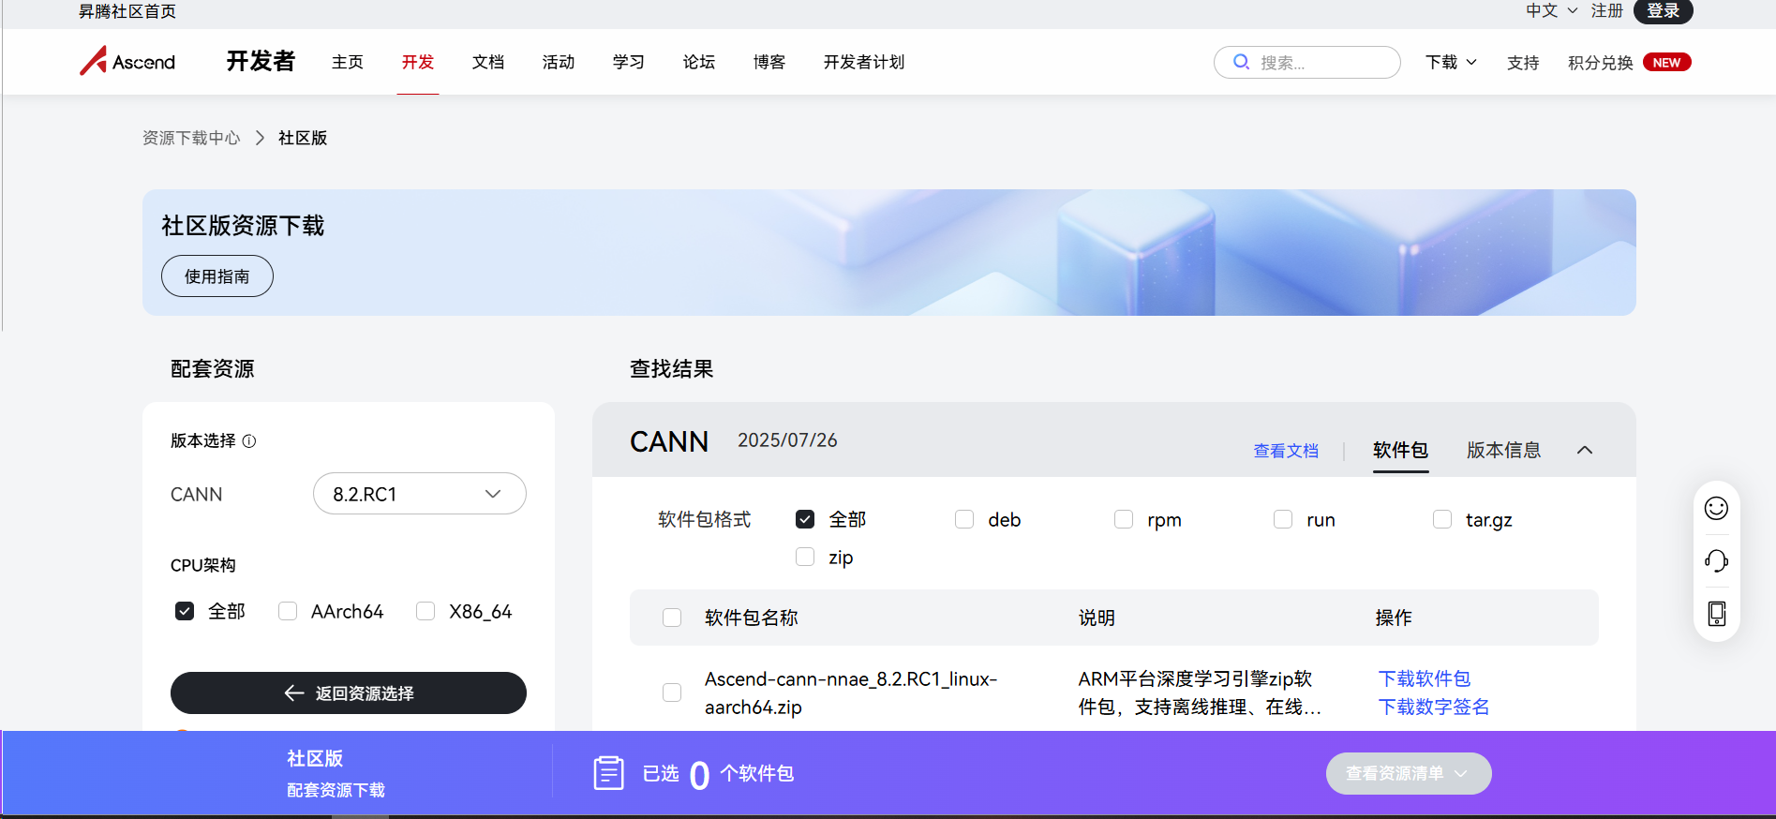Click the version selection info icon
Image resolution: width=1776 pixels, height=819 pixels.
coord(249,440)
